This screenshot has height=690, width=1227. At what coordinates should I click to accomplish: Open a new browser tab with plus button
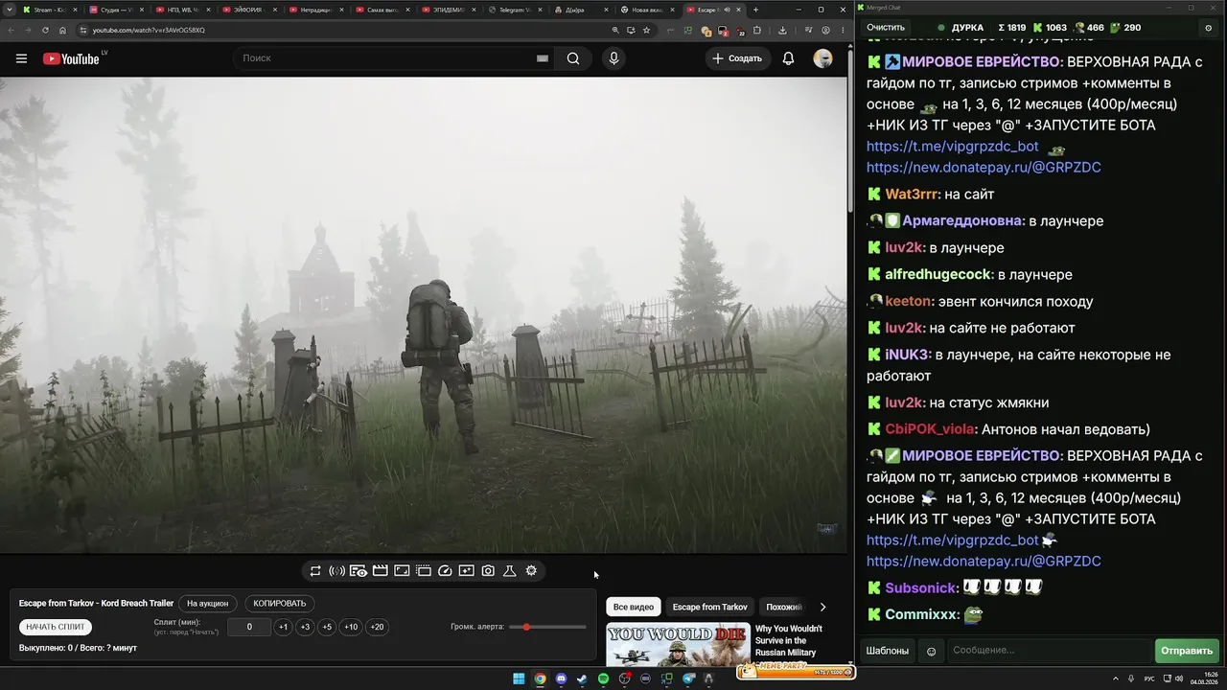pyautogui.click(x=755, y=10)
